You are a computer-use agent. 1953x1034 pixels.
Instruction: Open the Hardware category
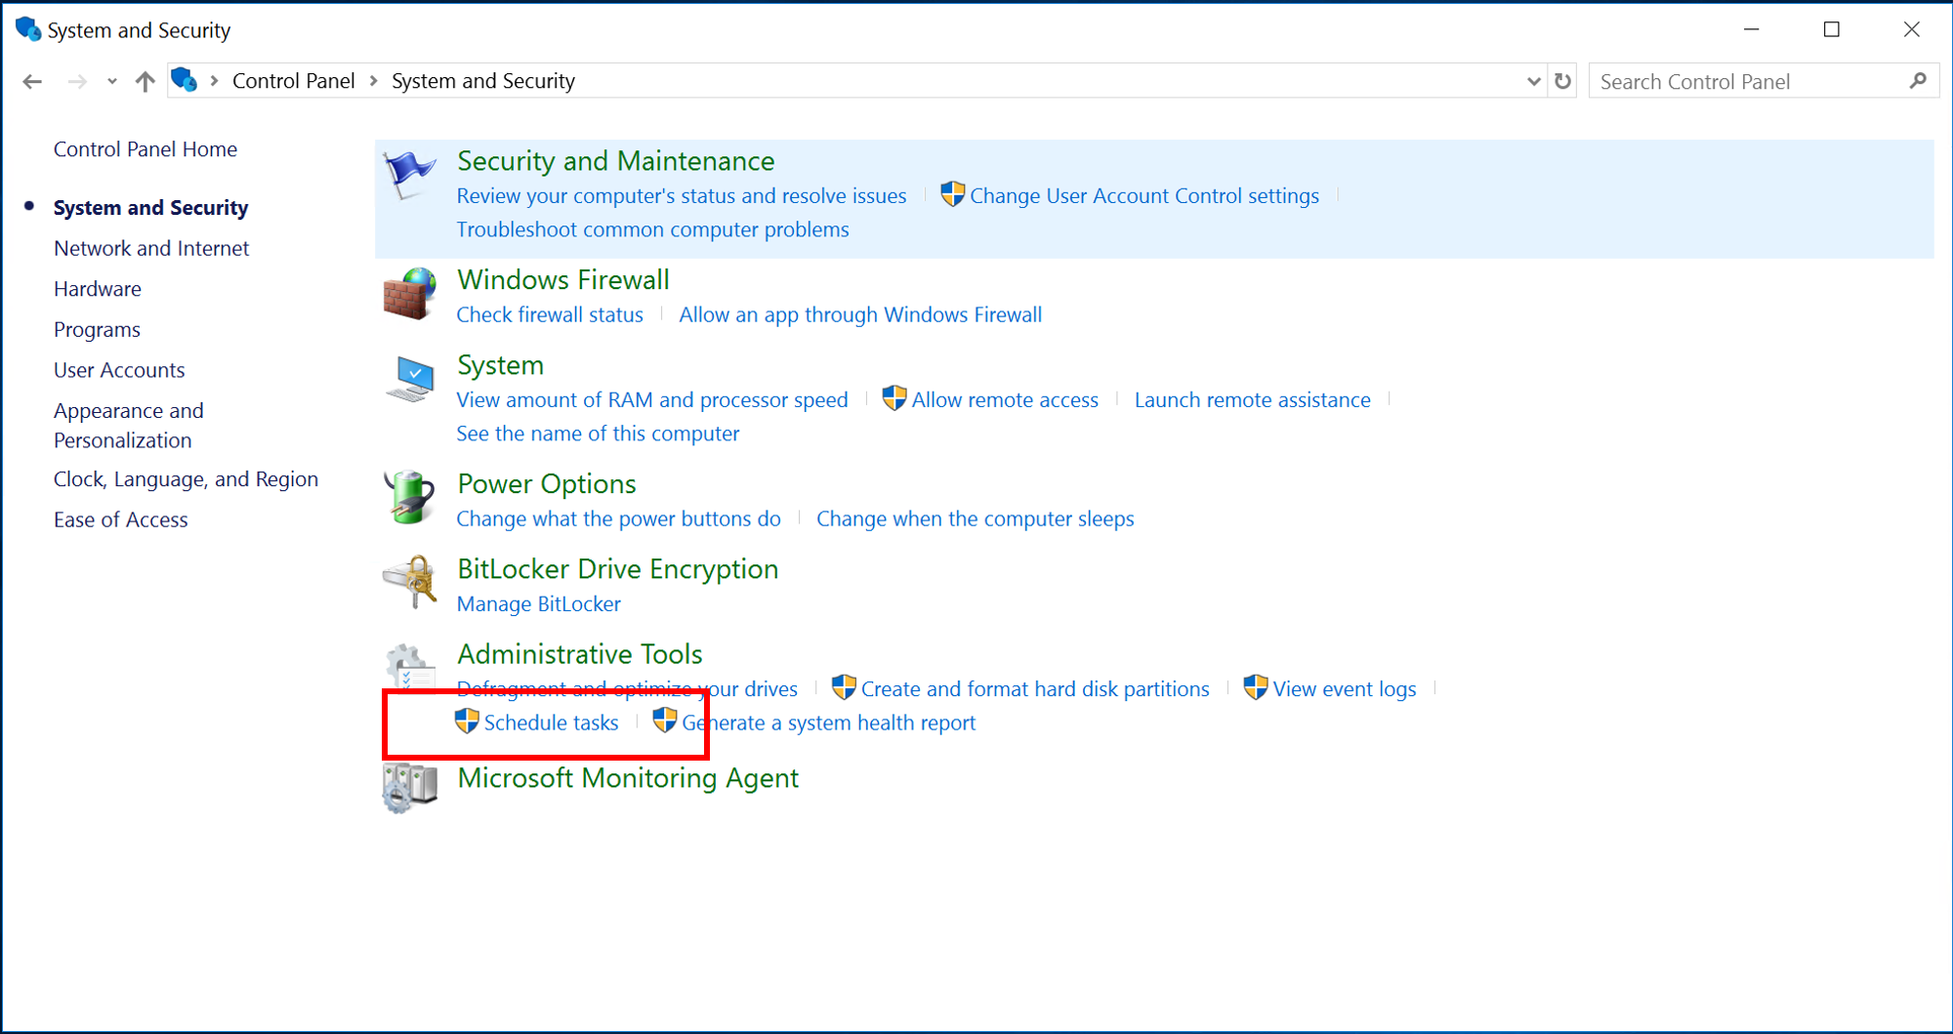coord(98,289)
